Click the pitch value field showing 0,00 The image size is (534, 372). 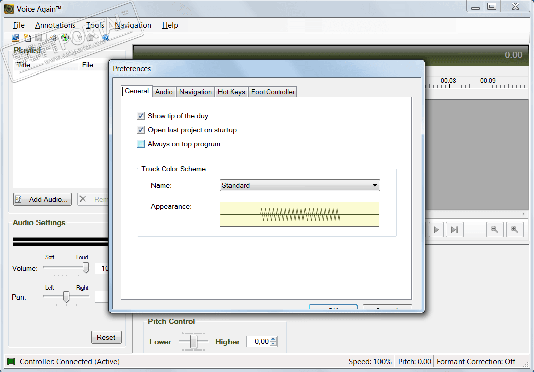point(258,341)
